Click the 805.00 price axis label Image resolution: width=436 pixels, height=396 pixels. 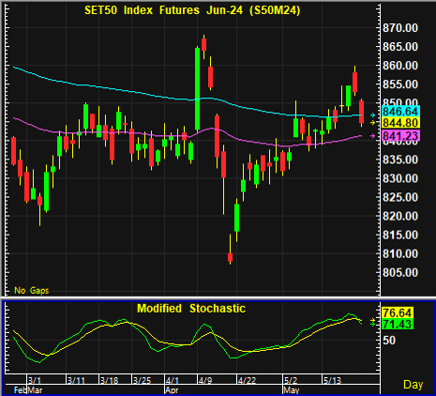(x=400, y=272)
